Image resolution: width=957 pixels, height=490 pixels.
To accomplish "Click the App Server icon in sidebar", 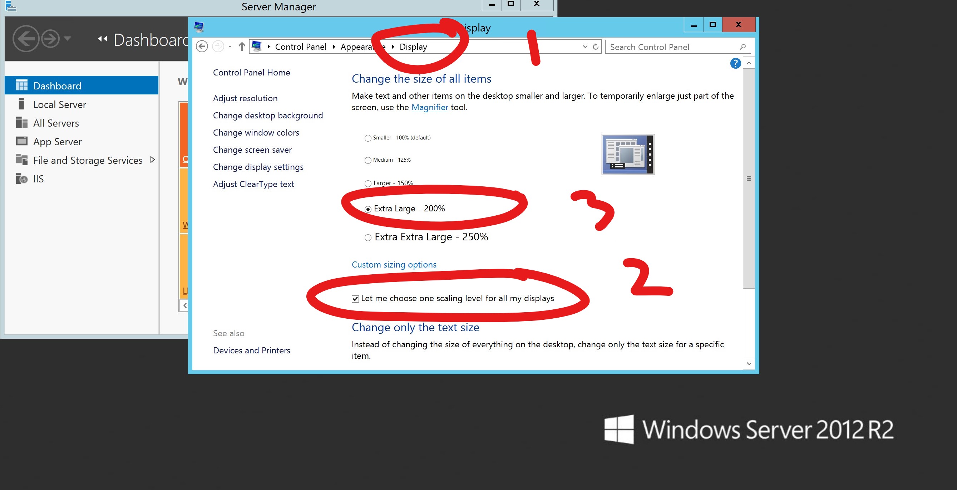I will [x=21, y=141].
